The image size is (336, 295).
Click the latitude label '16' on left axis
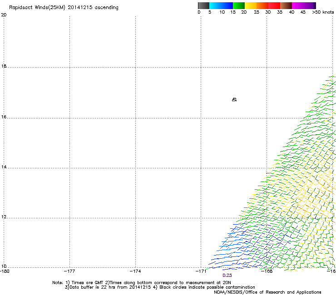coord(4,117)
